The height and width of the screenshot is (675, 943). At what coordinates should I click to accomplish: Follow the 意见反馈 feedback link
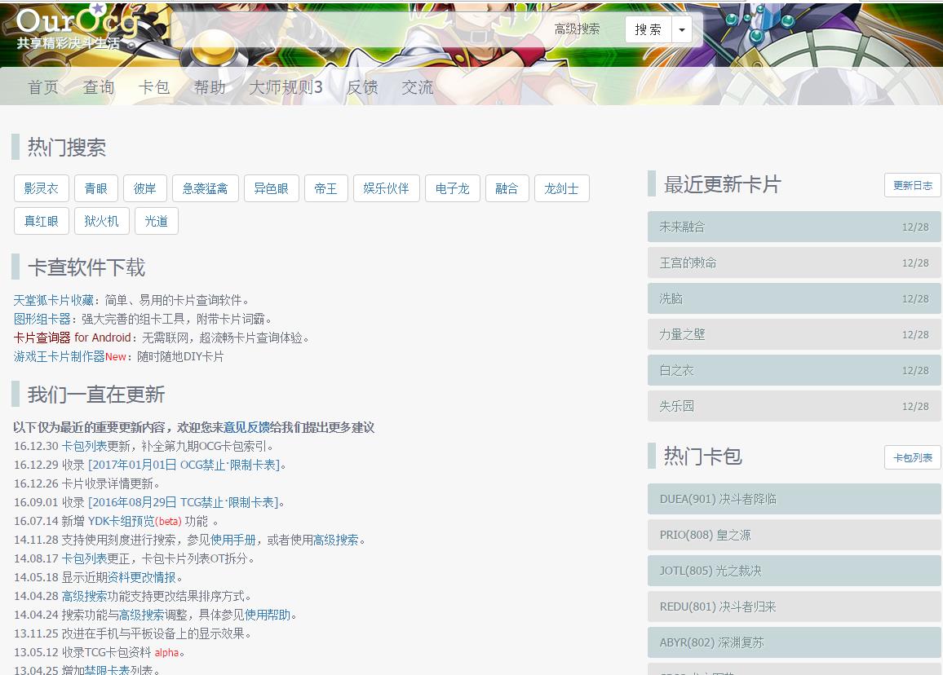pyautogui.click(x=246, y=427)
